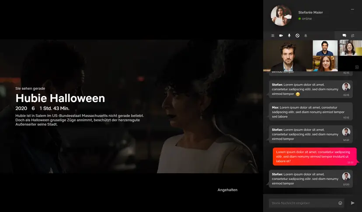Click the age rating "6" beside the year 2020
The height and width of the screenshot is (212, 362).
(33, 108)
